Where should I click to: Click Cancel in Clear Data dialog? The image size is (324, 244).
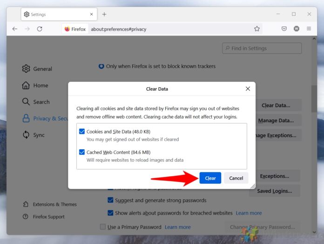tap(236, 178)
